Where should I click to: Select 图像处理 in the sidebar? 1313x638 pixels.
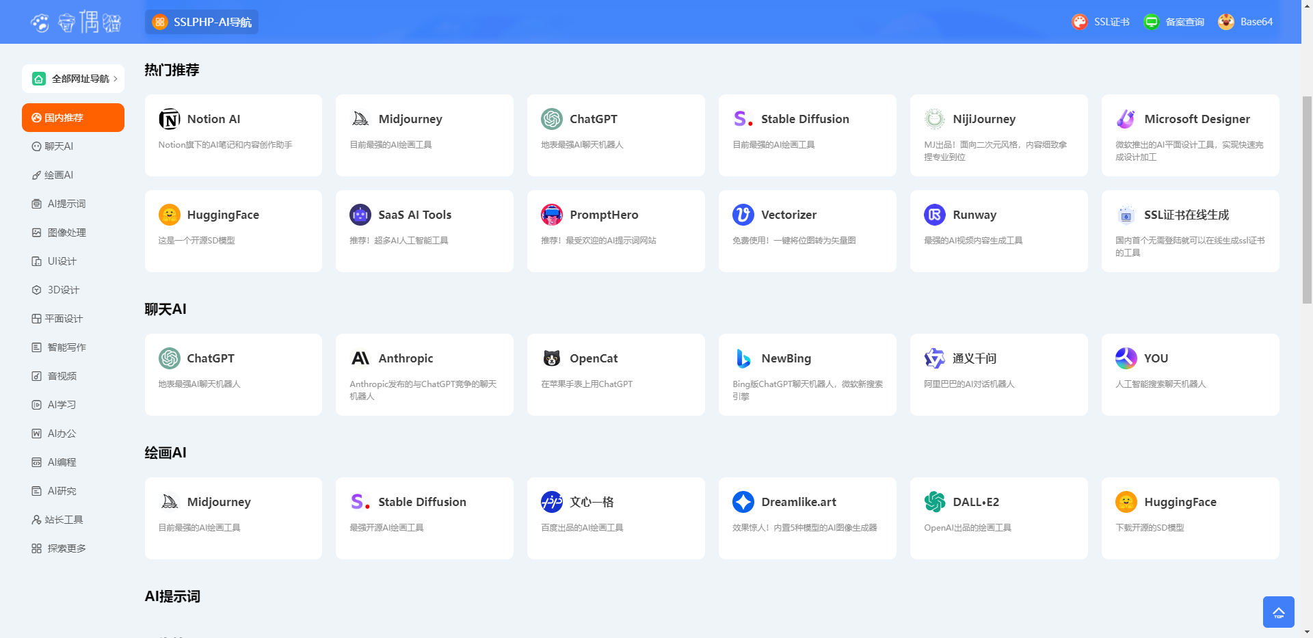(x=73, y=232)
